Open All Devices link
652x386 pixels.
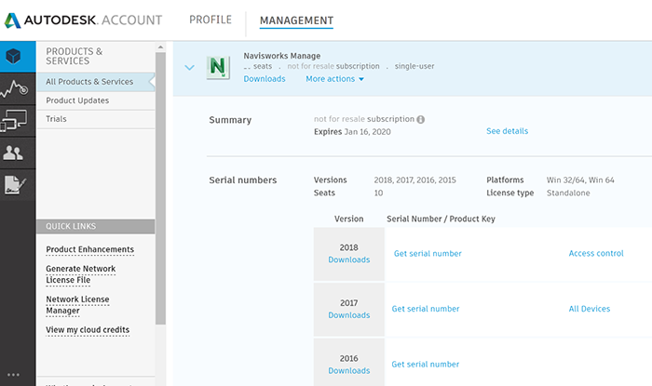coord(590,309)
